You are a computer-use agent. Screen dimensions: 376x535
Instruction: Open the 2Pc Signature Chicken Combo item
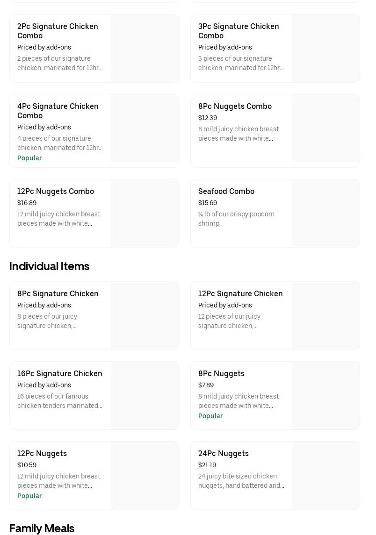pos(58,31)
